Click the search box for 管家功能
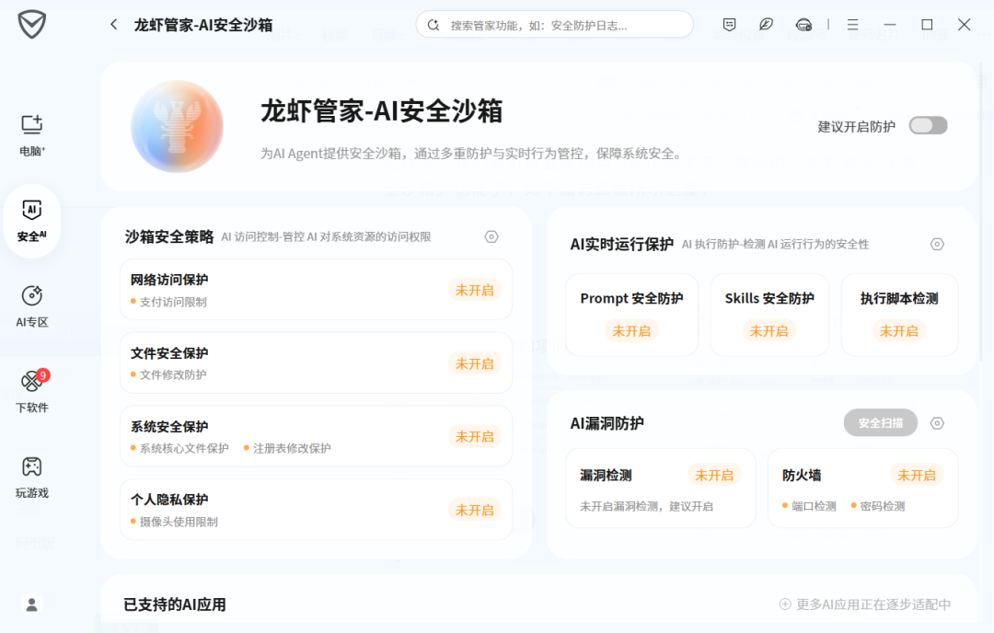The width and height of the screenshot is (994, 633). [x=554, y=24]
